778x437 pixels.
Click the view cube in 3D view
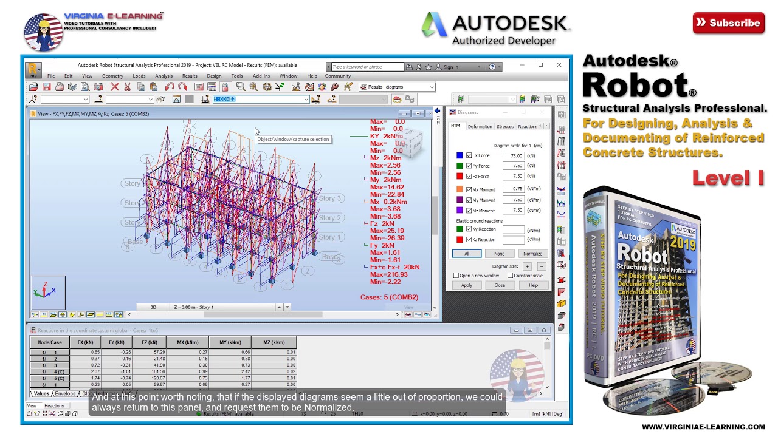click(x=408, y=144)
